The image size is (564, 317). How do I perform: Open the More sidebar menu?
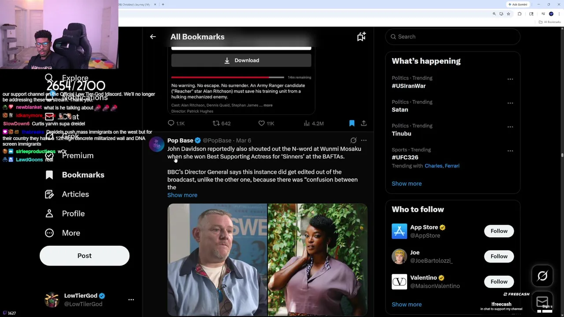[x=63, y=233]
